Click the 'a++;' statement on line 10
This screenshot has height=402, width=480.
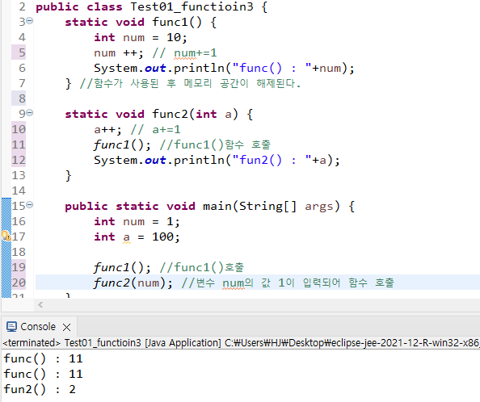pos(107,130)
